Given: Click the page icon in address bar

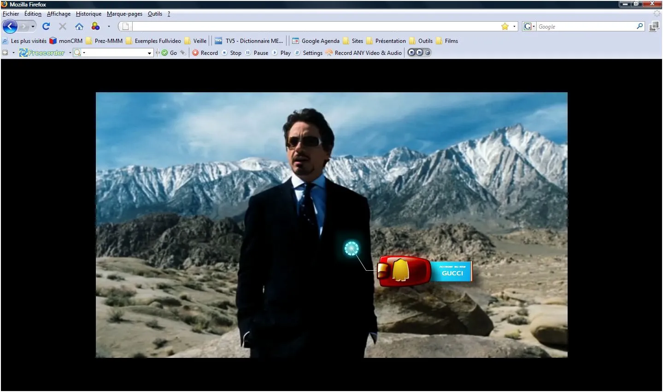Looking at the screenshot, I should tap(125, 26).
